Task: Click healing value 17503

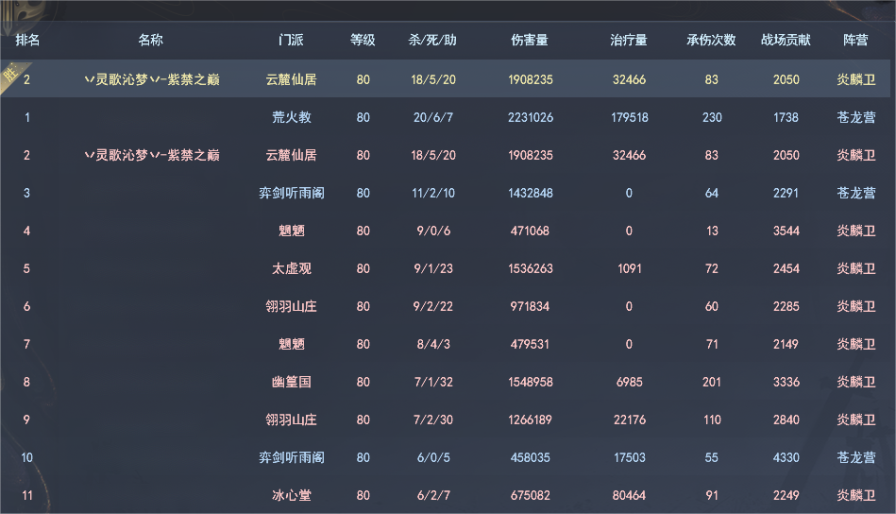Action: 629,456
